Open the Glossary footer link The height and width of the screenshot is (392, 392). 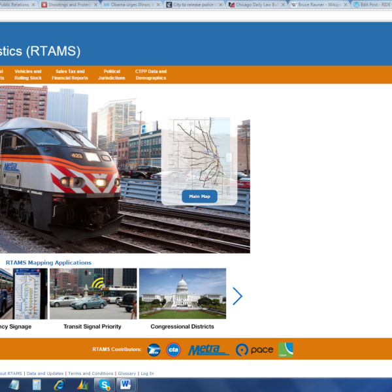click(127, 373)
